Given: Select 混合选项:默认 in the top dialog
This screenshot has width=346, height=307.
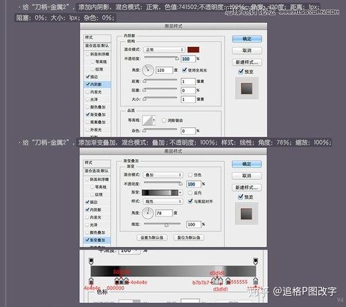Looking at the screenshot, I should point(98,46).
